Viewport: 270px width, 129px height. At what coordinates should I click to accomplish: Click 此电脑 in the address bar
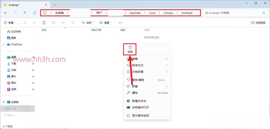60,13
